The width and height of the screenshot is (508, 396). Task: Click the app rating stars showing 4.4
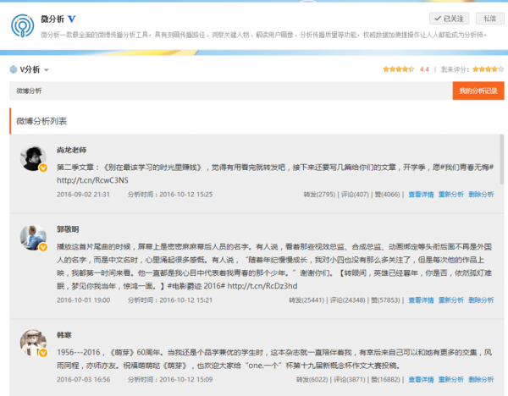pos(398,69)
